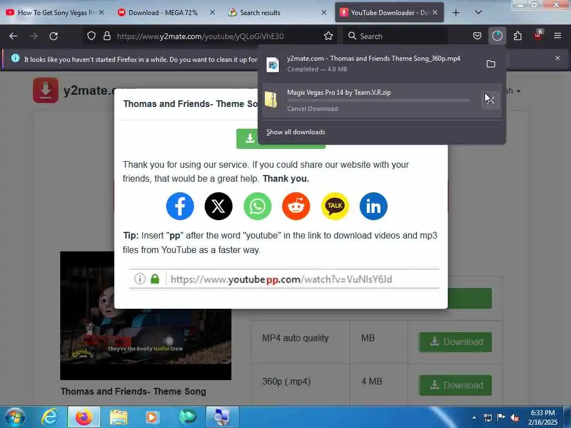Close the How To Get Sony Vegas tab

point(101,12)
